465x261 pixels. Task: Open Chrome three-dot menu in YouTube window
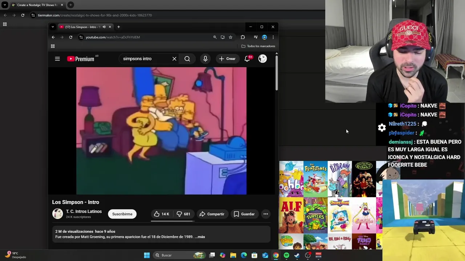point(273,37)
